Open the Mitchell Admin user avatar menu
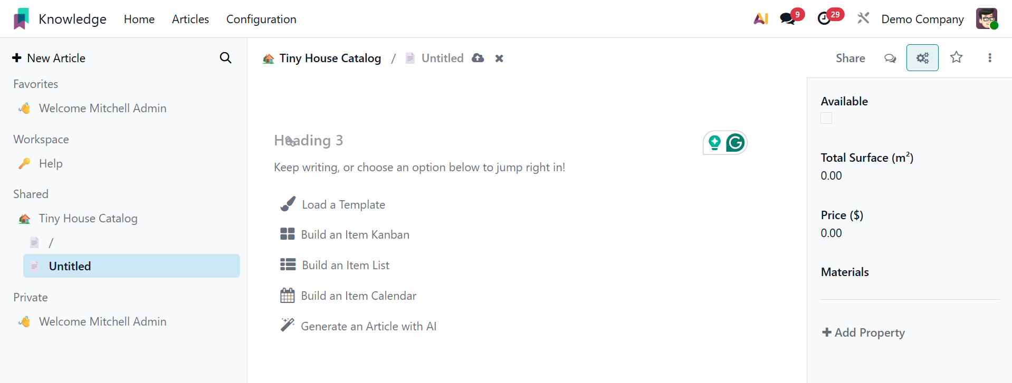This screenshot has height=383, width=1012. [x=986, y=19]
